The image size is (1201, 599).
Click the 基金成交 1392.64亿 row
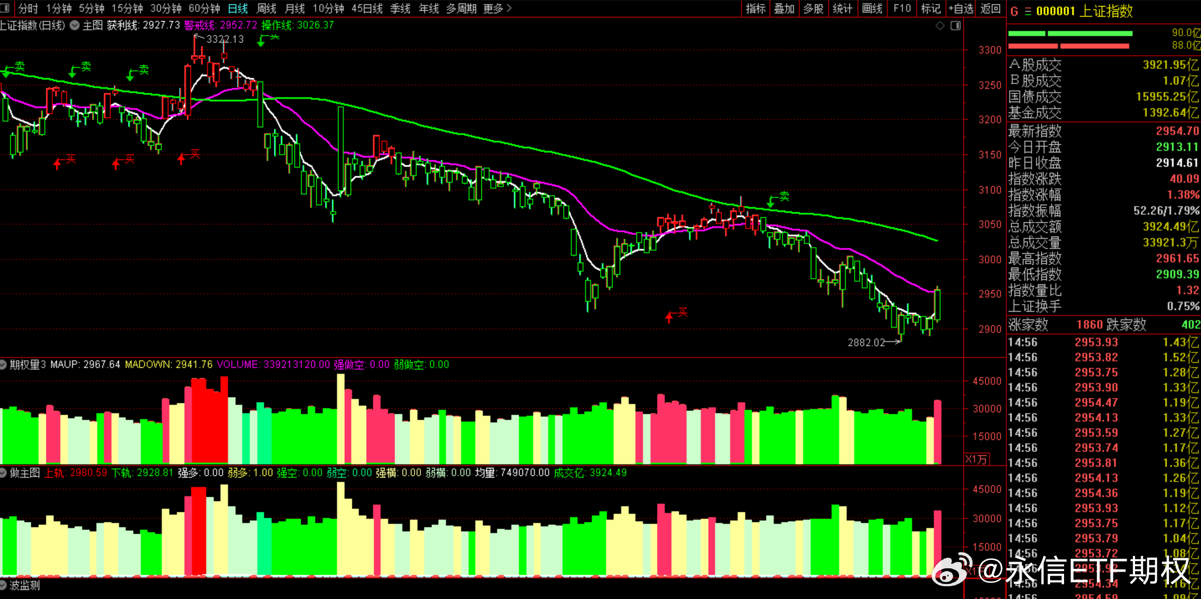(x=1104, y=112)
